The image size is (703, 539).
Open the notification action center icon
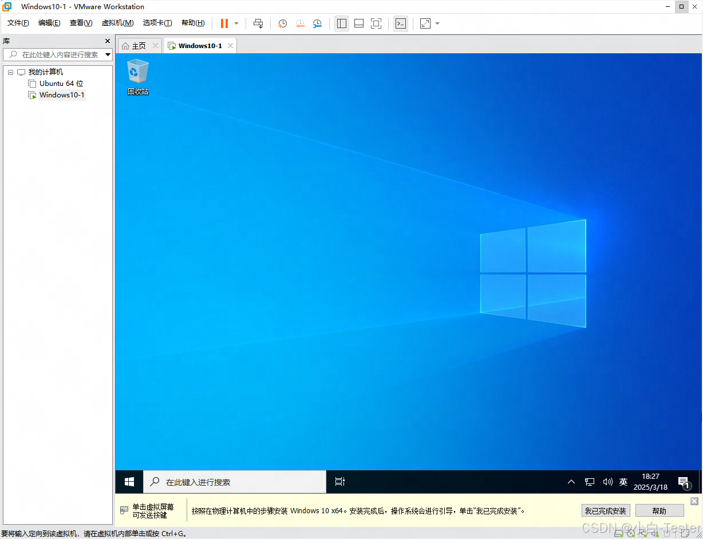(x=684, y=482)
